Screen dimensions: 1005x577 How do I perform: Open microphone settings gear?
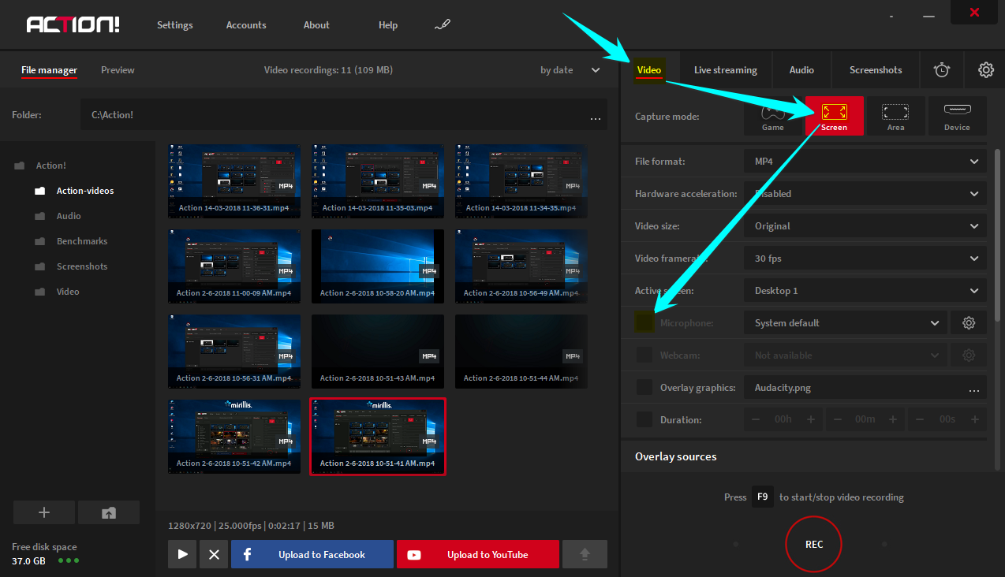[968, 322]
